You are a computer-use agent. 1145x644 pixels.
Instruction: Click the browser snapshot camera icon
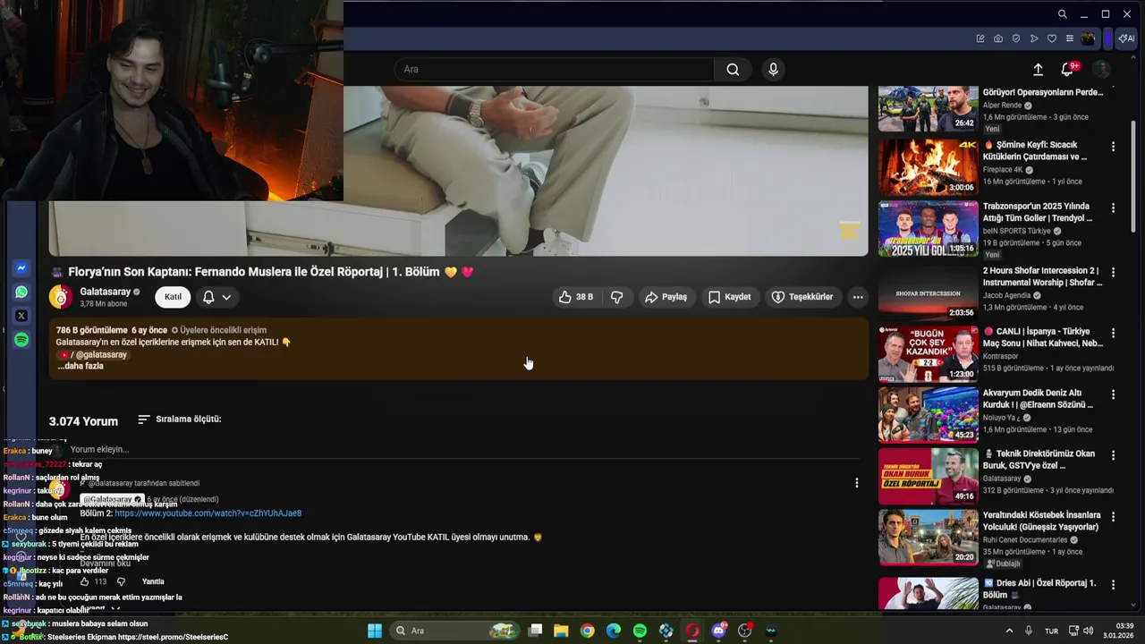[x=998, y=38]
